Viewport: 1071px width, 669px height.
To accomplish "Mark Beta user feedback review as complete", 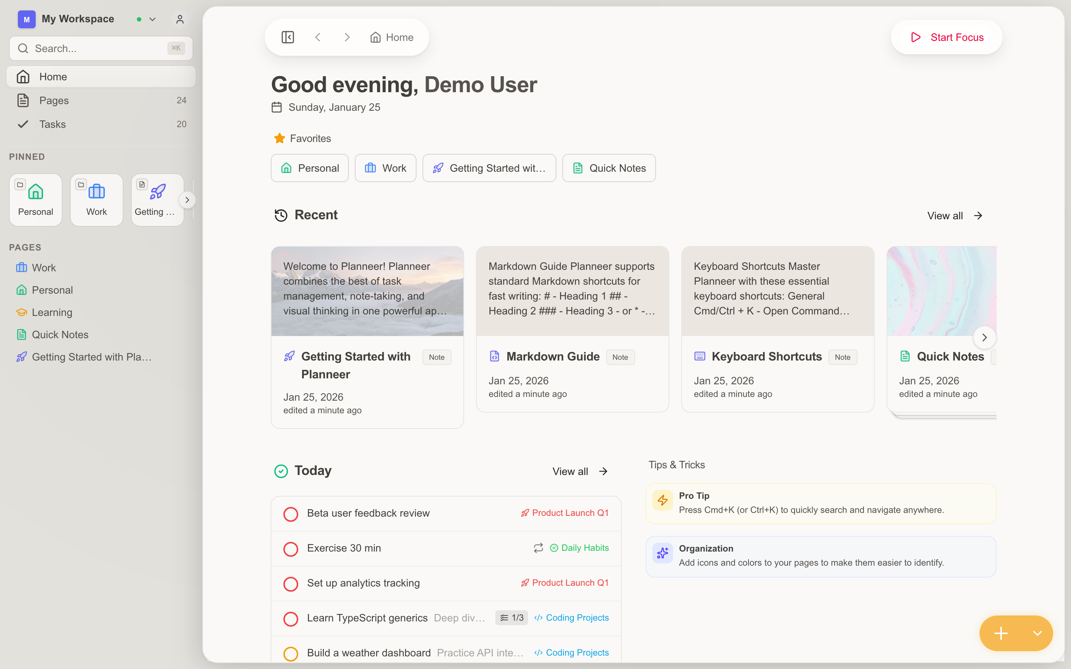I will [x=291, y=514].
